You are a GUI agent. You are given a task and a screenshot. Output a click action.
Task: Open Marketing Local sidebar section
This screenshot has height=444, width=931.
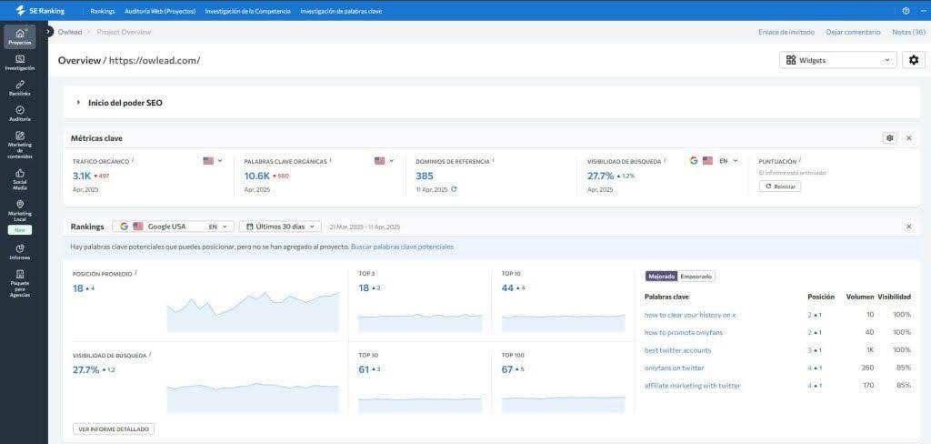[20, 212]
